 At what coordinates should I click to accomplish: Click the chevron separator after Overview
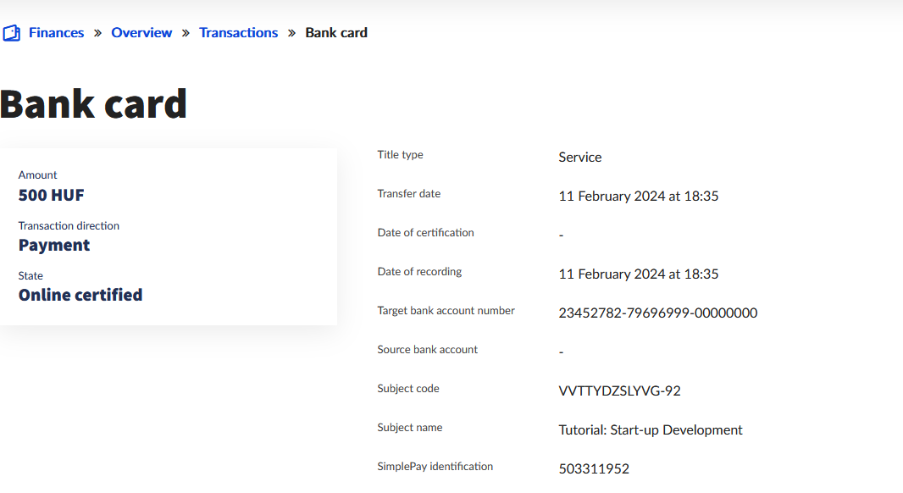click(186, 33)
